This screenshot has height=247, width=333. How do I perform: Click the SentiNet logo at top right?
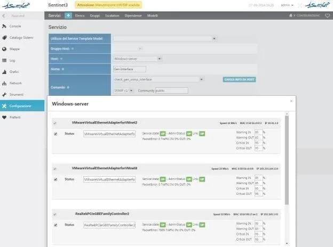(x=318, y=5)
